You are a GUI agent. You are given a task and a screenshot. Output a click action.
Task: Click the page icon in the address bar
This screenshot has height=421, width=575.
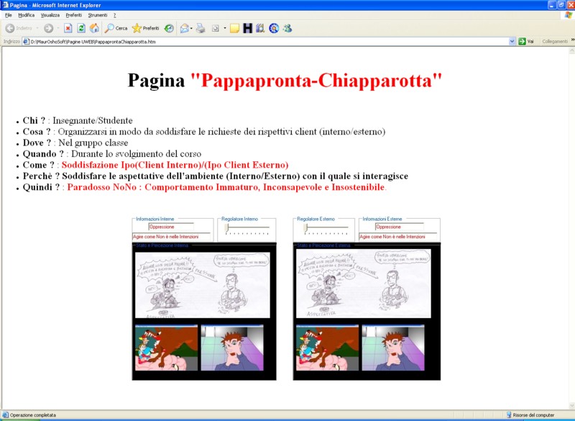tap(26, 42)
